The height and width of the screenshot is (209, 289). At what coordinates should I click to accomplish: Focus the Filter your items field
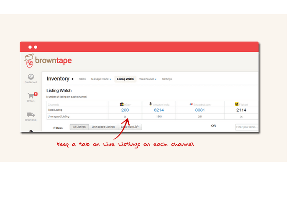247,127
